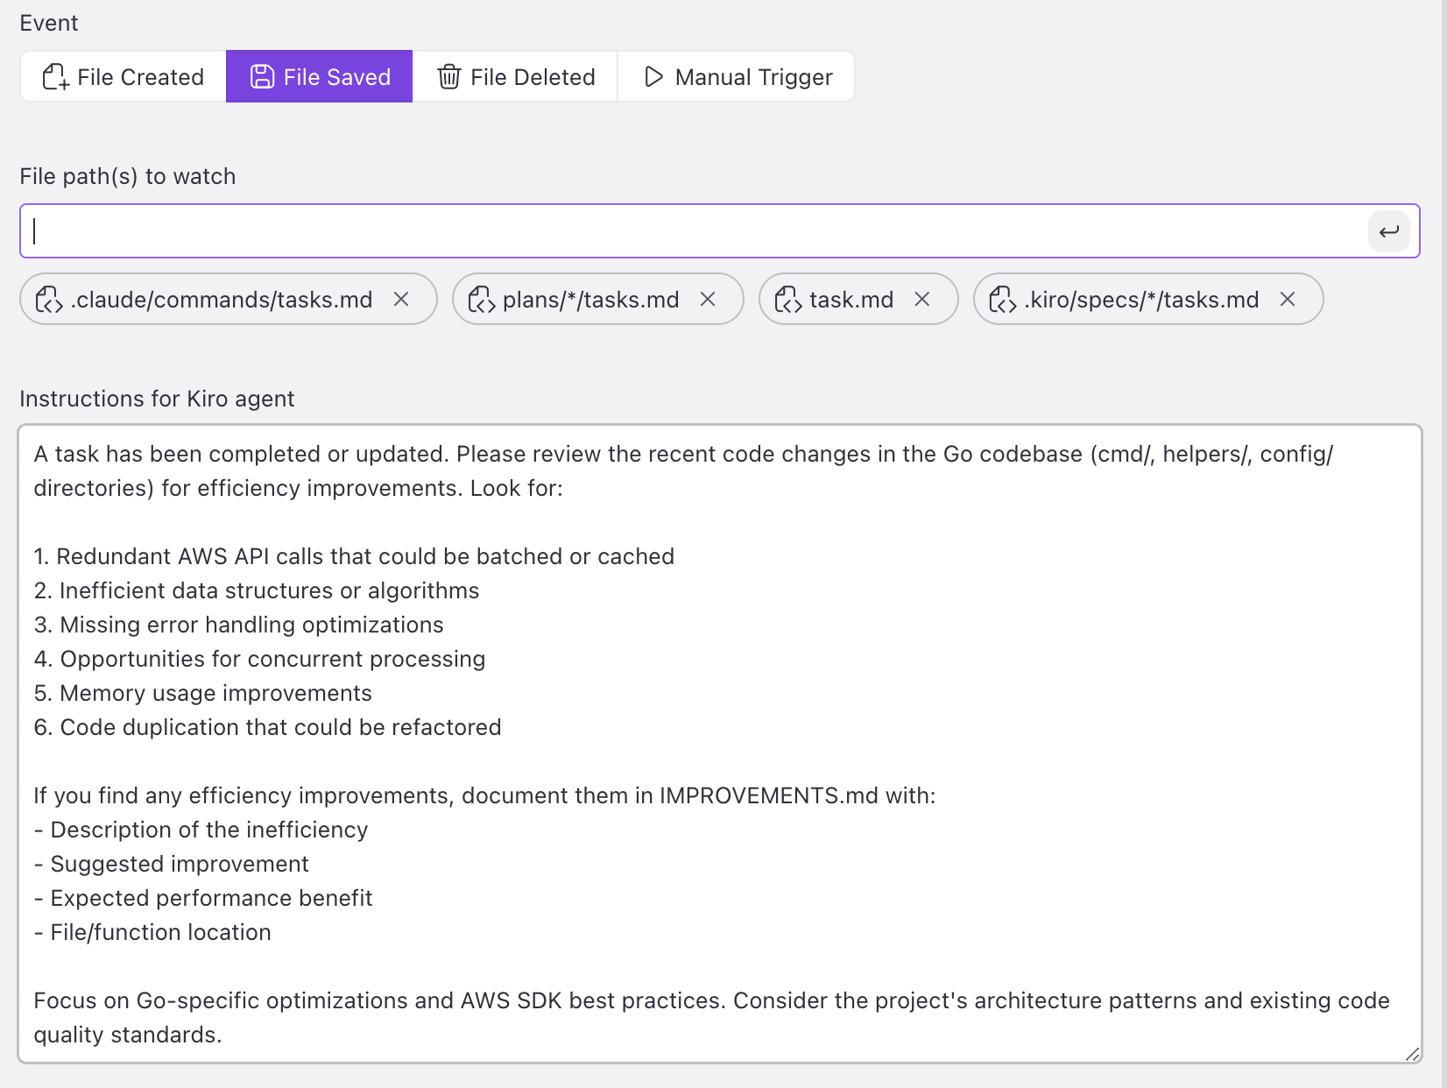This screenshot has width=1447, height=1088.
Task: Click the .claude/commands/tasks.md chip label
Action: (222, 300)
